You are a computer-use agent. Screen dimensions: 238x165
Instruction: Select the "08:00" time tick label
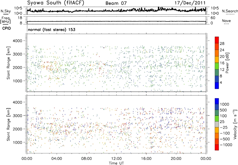point(87,159)
